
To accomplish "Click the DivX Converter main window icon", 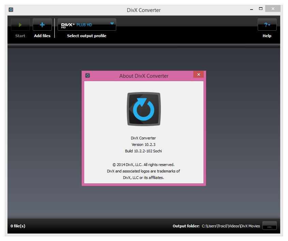I will (11, 10).
